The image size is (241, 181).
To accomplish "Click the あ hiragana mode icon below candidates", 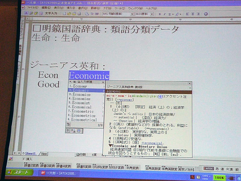I will point(68,131).
